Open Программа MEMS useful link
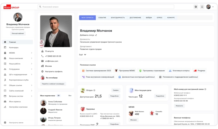The height and width of the screenshot is (129, 218). tap(125, 71)
